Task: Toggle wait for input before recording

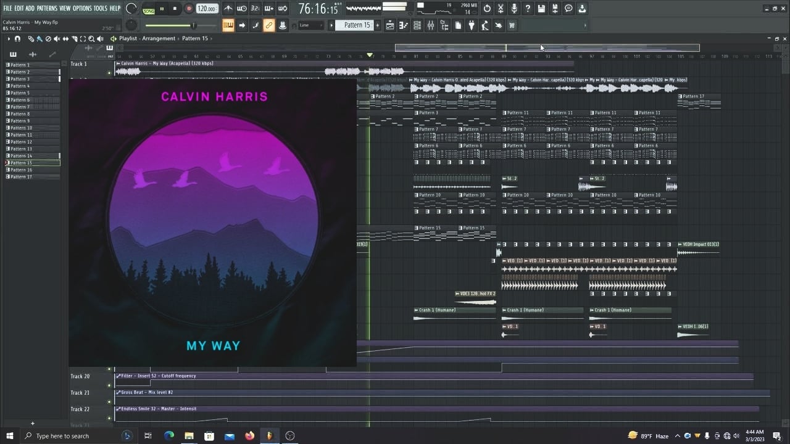Action: pyautogui.click(x=242, y=9)
